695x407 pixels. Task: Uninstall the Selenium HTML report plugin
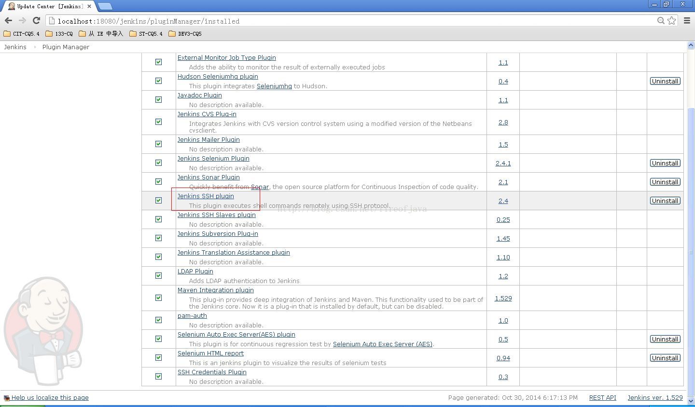(x=665, y=358)
